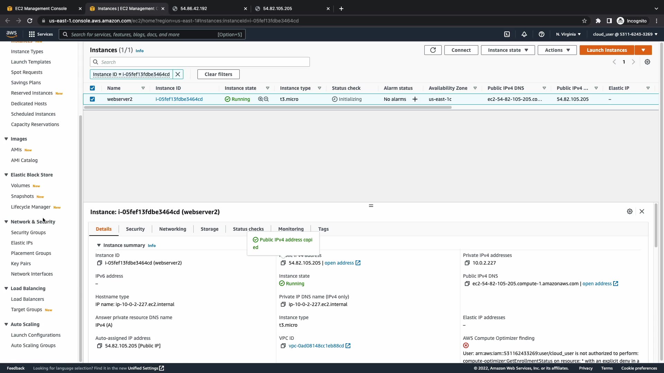Click the zoom-in icon next to Running

(x=260, y=99)
